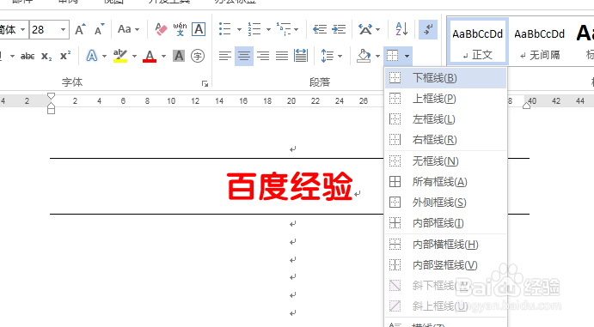The width and height of the screenshot is (594, 327).
Task: Choose 内部横框线(H) inside horizontal border
Action: point(446,245)
